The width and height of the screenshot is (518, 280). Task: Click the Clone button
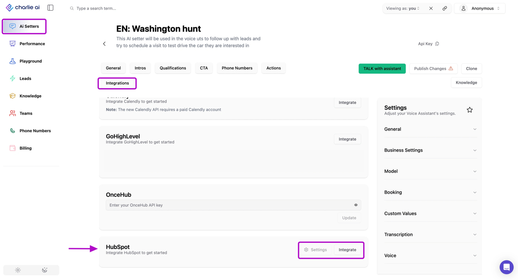pyautogui.click(x=471, y=69)
